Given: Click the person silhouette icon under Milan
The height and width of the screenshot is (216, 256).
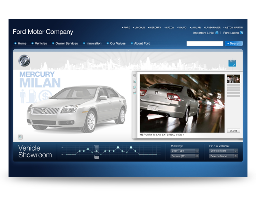Looking at the screenshot, I should pos(23,96).
